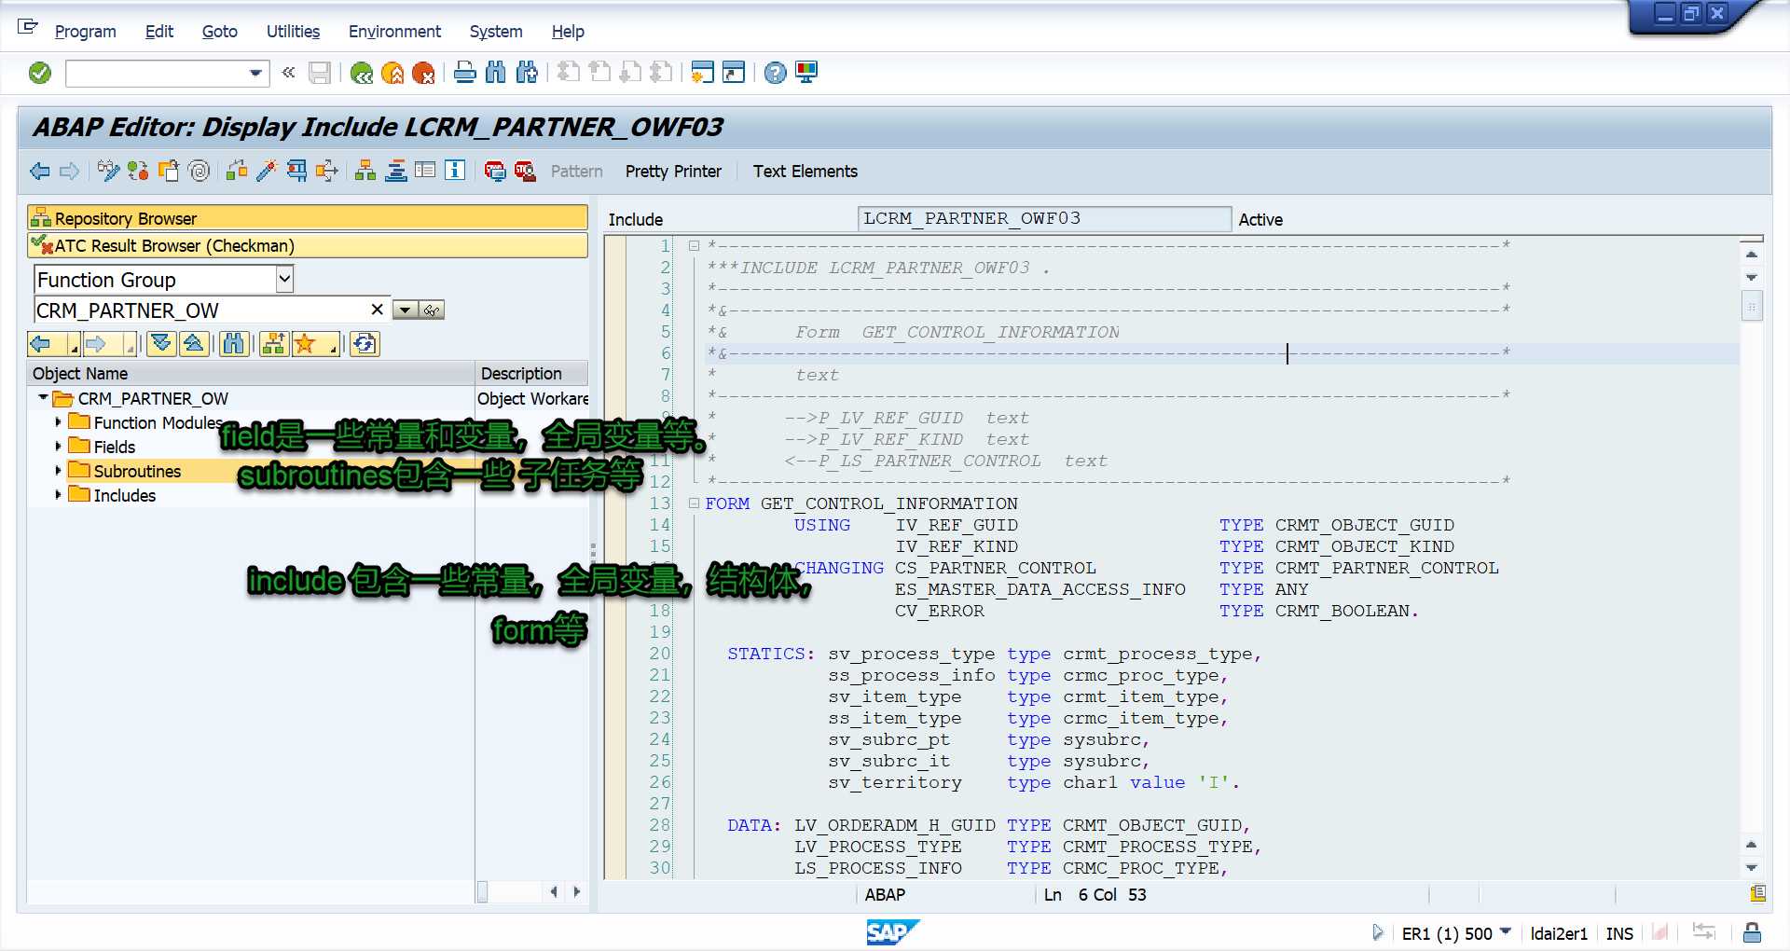Click the Display/Change glasses-pencil icon
This screenshot has width=1790, height=951.
pos(108,172)
